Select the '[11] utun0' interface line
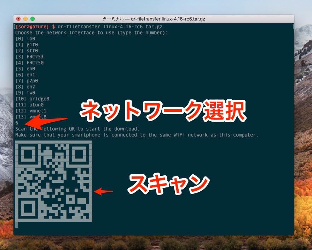This screenshot has height=250, width=312. [29, 105]
